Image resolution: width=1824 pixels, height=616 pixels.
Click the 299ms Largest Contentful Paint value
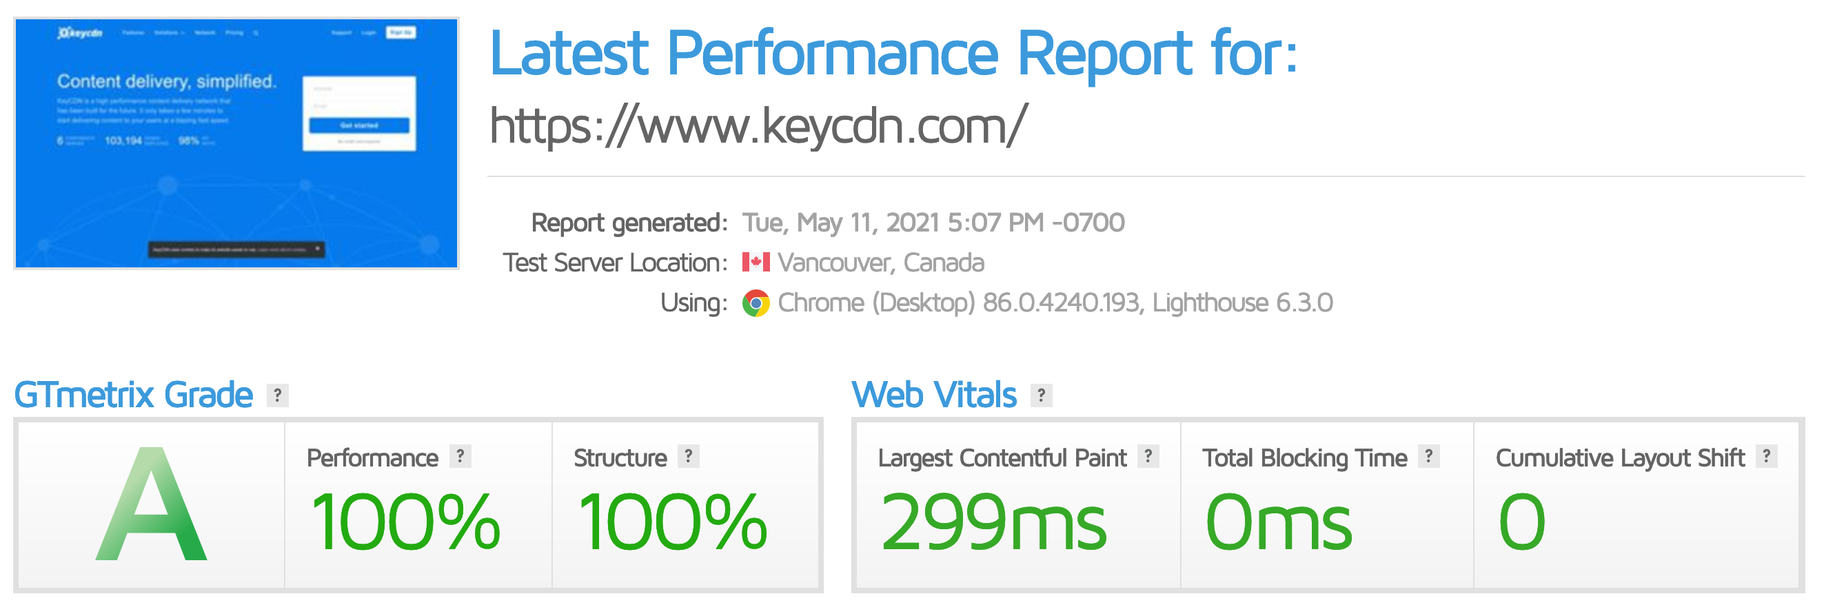tap(993, 522)
